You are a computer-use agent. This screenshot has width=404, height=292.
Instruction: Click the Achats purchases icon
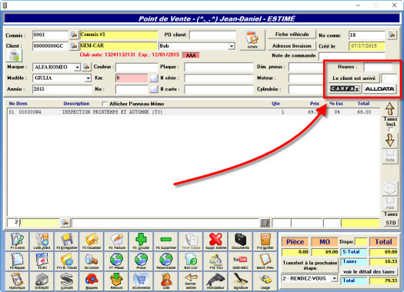[x=252, y=40]
